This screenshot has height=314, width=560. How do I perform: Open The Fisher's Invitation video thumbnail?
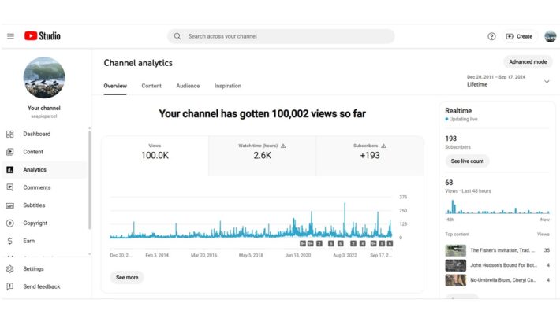pyautogui.click(x=455, y=250)
